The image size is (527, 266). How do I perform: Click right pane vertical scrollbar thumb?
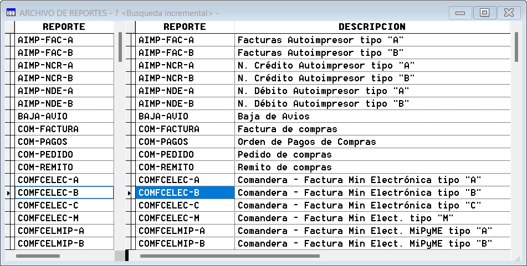point(516,47)
